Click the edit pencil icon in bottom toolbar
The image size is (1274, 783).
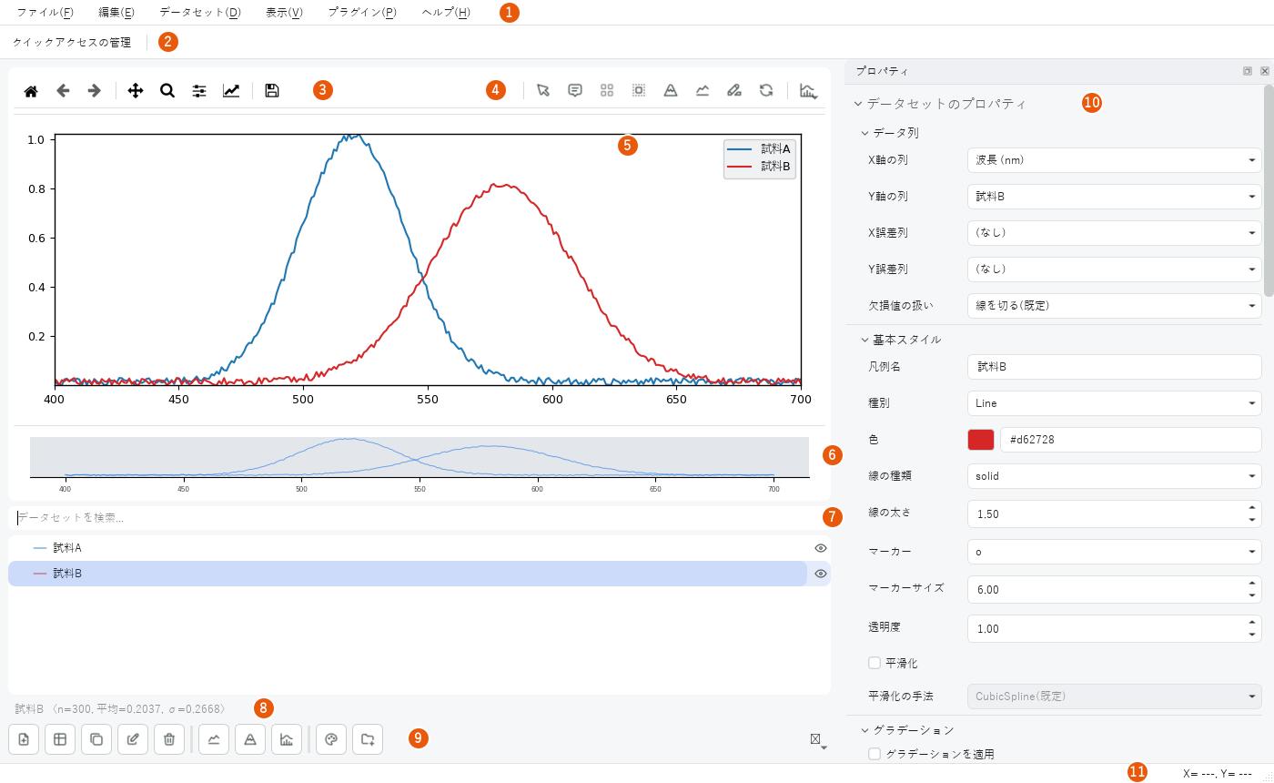133,739
